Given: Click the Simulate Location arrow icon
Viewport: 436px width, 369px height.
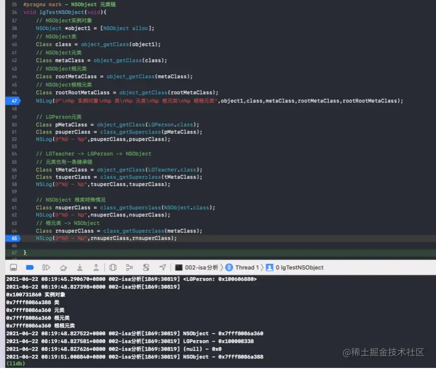Looking at the screenshot, I should tap(162, 267).
